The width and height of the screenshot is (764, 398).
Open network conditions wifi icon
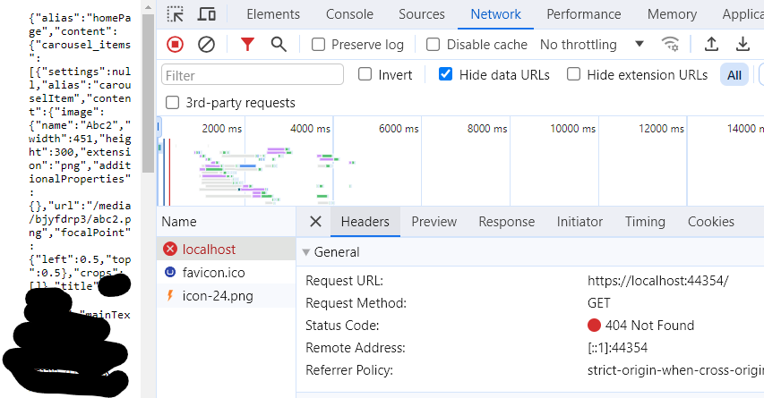[x=671, y=45]
